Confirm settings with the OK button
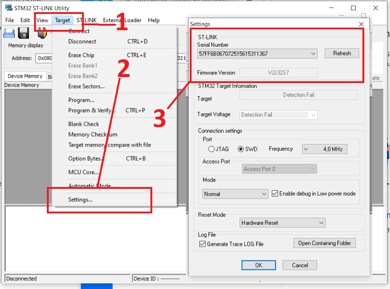 258,265
